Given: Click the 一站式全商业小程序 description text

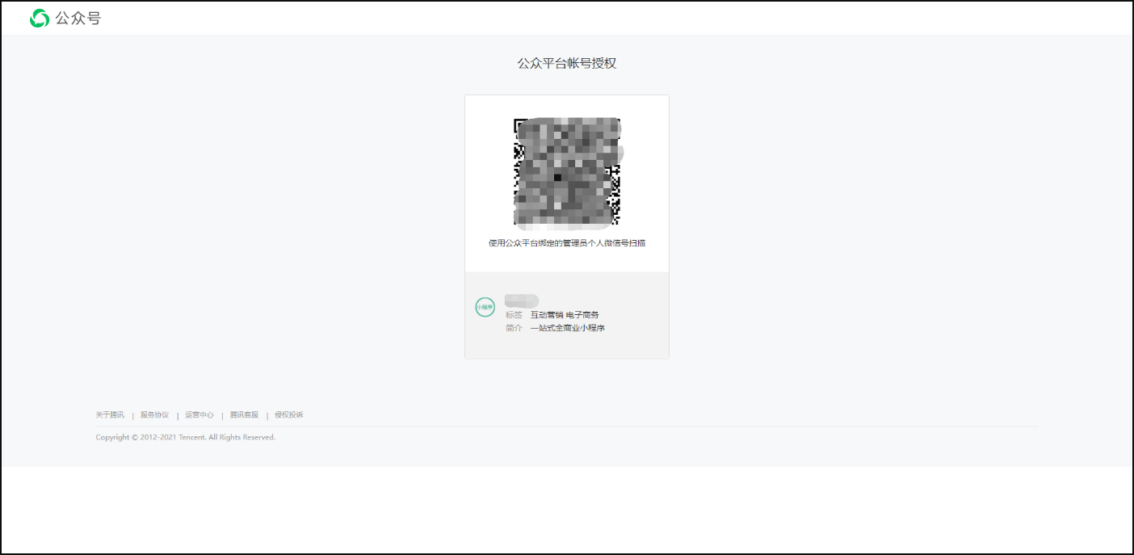Looking at the screenshot, I should tap(568, 328).
